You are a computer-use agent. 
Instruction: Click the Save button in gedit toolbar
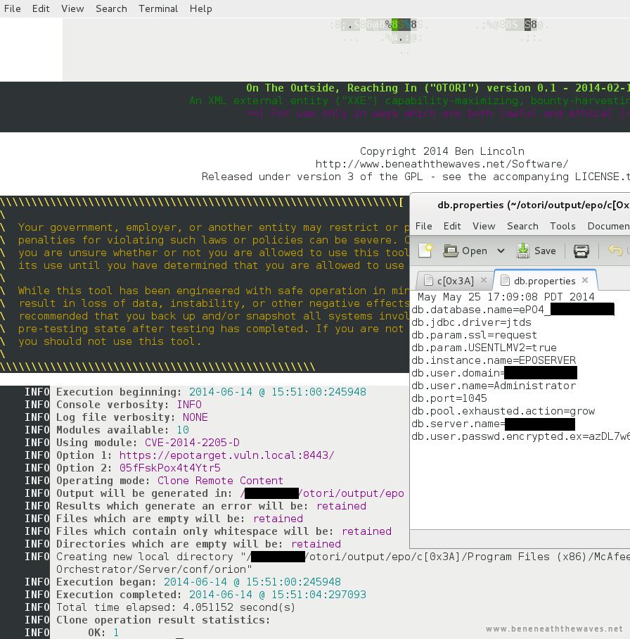(x=536, y=251)
